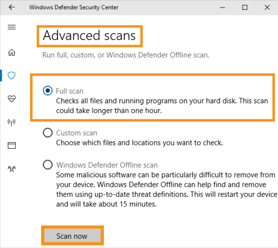
Task: Close the Windows Defender Security Center window
Action: pos(267,8)
